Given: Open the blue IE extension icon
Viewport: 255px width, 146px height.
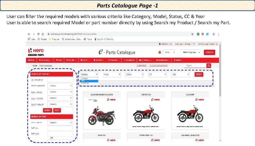Looking at the screenshot, I should click(x=207, y=34).
